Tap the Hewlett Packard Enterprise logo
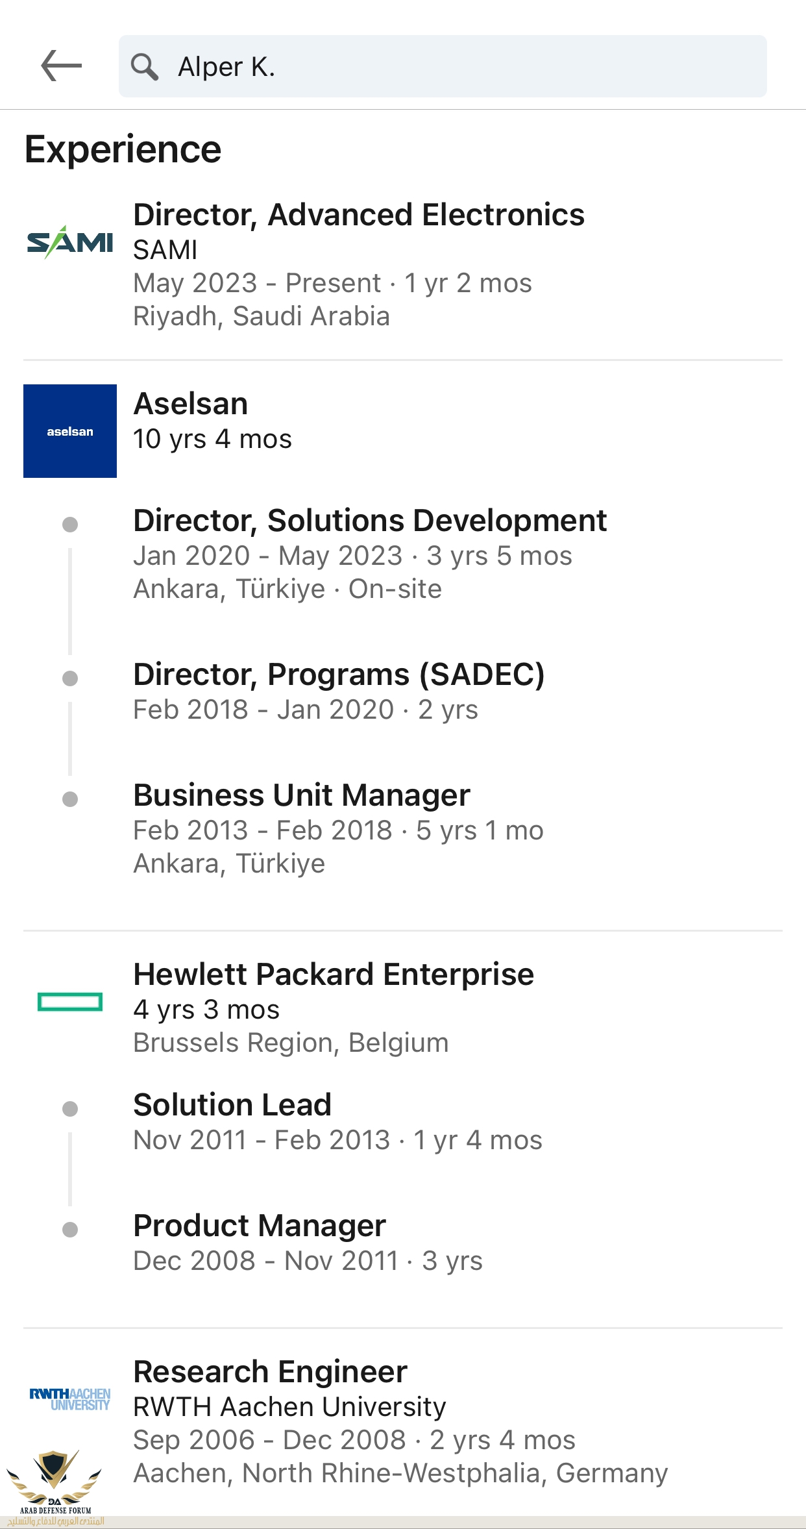The image size is (806, 1529). (x=70, y=1002)
